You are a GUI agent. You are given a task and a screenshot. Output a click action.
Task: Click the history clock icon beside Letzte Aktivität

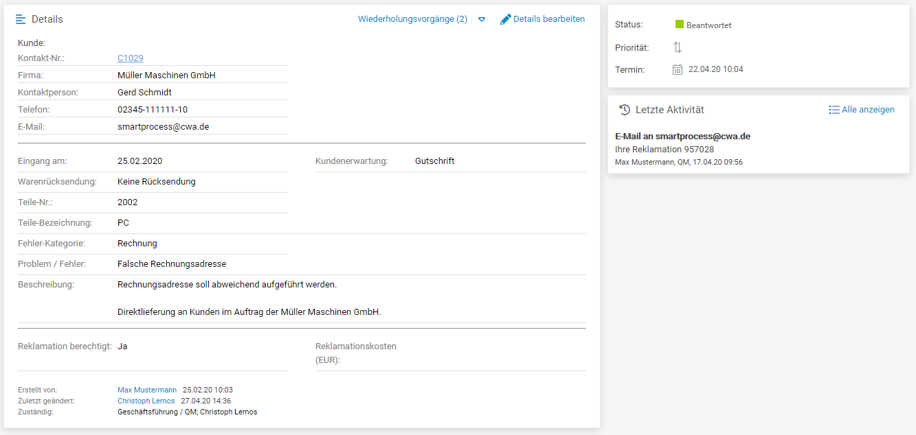(x=625, y=110)
